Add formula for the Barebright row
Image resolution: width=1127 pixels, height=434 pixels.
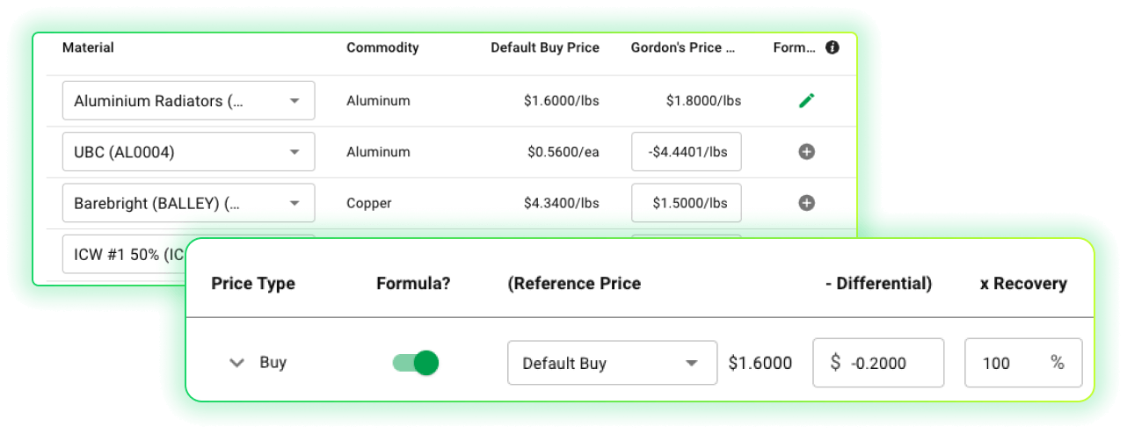[806, 203]
